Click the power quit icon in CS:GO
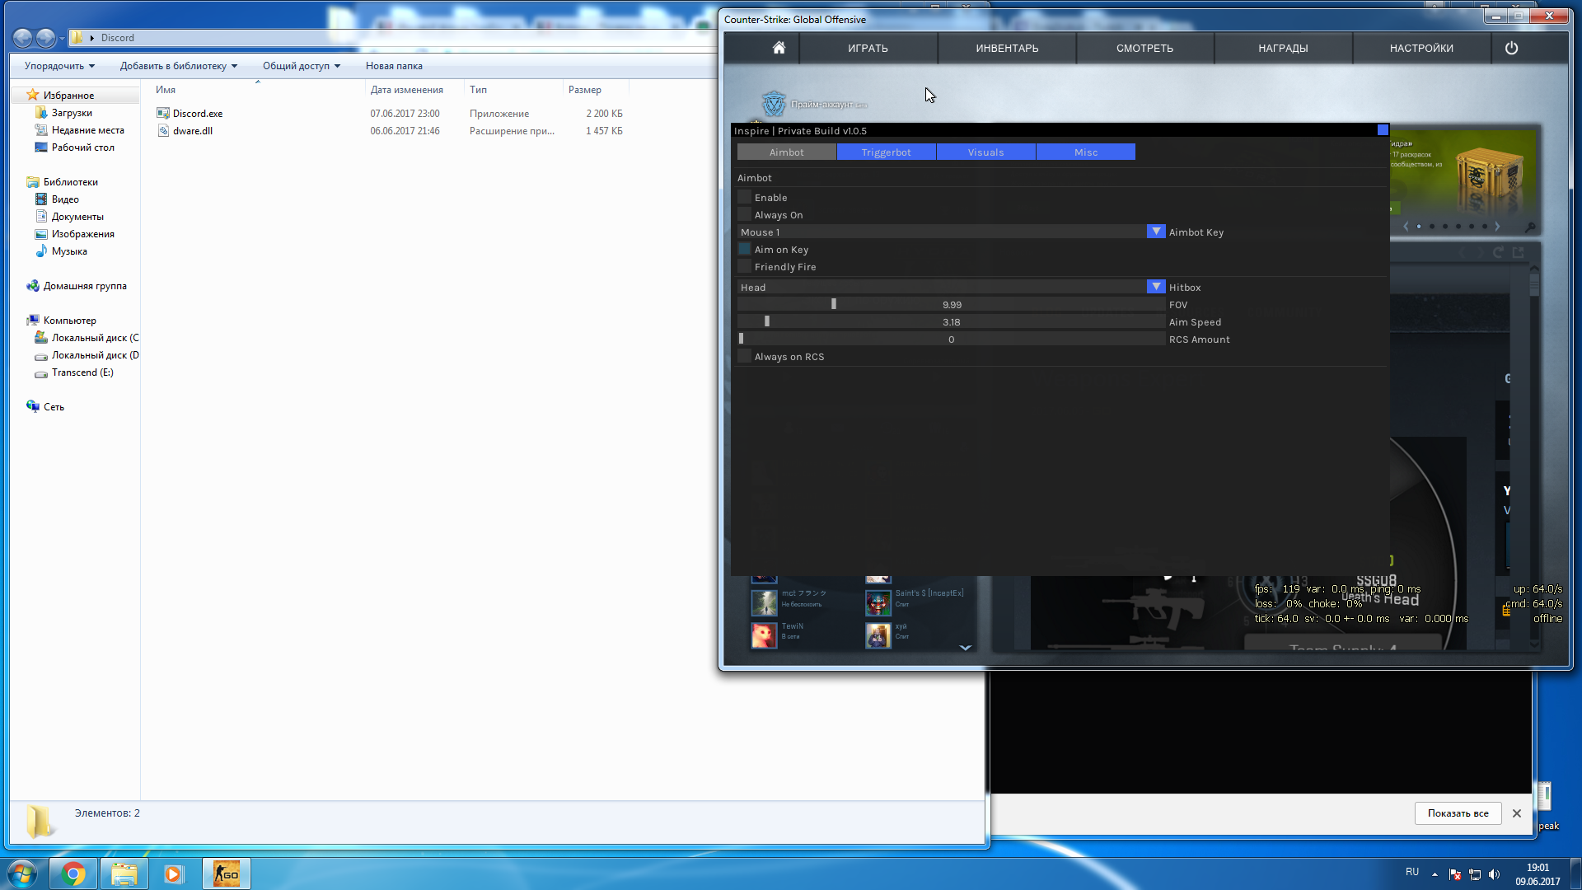This screenshot has width=1582, height=890. point(1511,48)
